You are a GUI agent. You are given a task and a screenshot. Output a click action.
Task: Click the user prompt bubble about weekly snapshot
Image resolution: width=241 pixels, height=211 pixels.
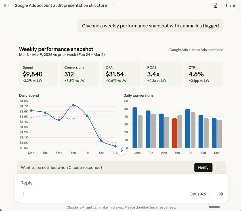point(150,25)
